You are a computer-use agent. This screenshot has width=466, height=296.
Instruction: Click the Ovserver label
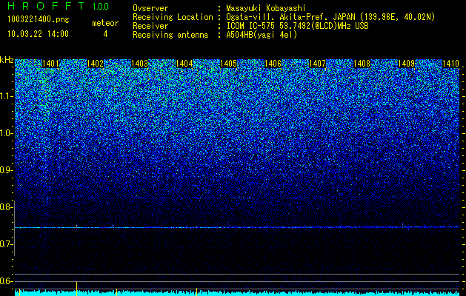pyautogui.click(x=150, y=8)
